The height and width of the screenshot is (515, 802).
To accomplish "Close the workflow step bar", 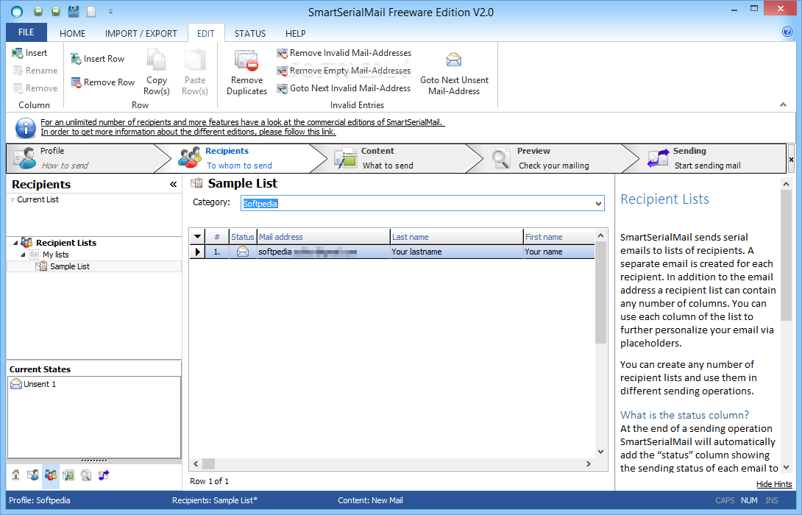I will (x=791, y=160).
